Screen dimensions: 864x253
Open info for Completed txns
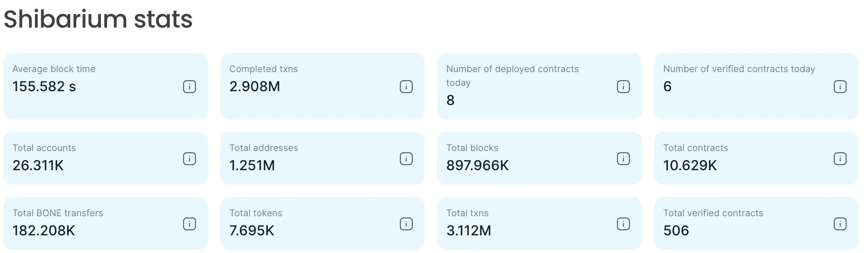(406, 87)
